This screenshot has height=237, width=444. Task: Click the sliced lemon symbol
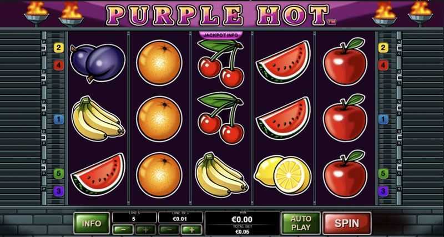(282, 175)
